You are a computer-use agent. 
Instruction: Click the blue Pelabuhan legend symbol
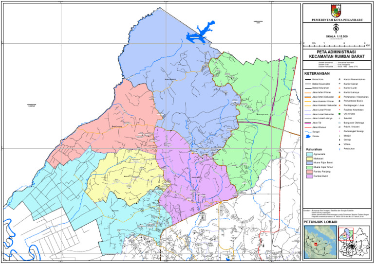pyautogui.click(x=339, y=149)
